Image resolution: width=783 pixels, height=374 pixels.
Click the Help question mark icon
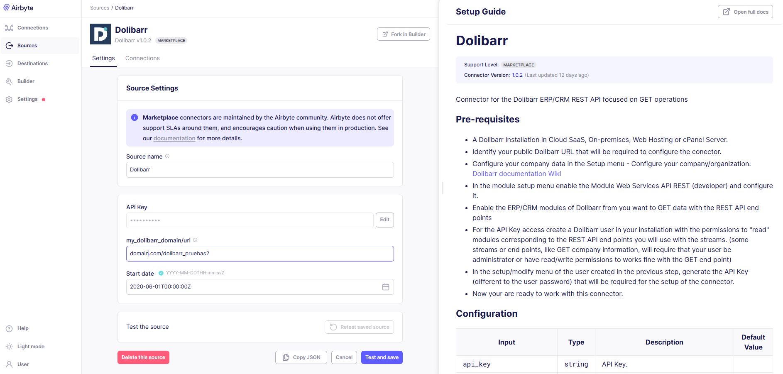(x=9, y=328)
